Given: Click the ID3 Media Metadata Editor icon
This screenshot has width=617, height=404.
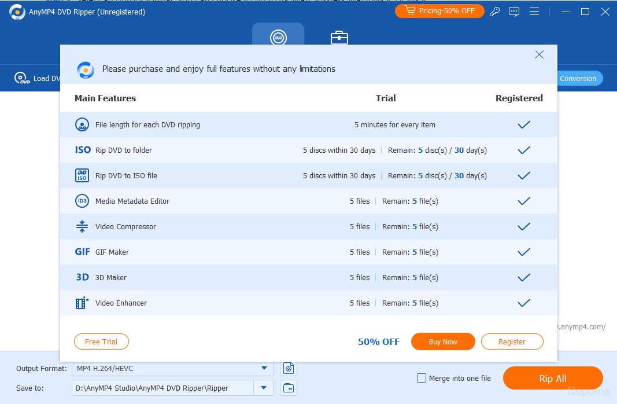Looking at the screenshot, I should tap(82, 201).
